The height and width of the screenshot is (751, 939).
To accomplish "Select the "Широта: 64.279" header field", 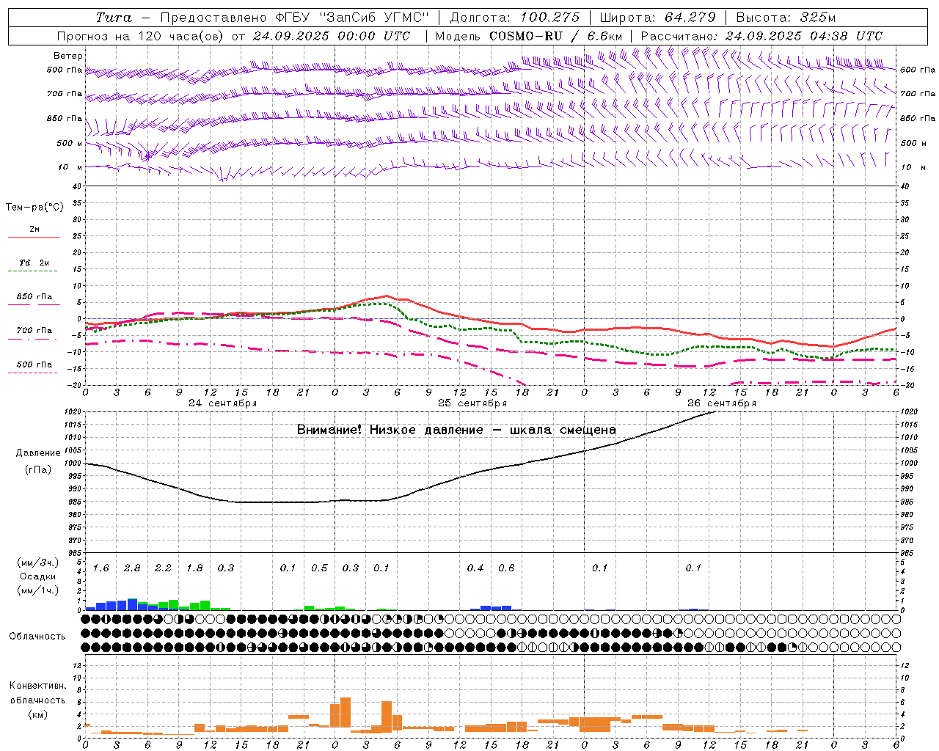I will point(657,18).
